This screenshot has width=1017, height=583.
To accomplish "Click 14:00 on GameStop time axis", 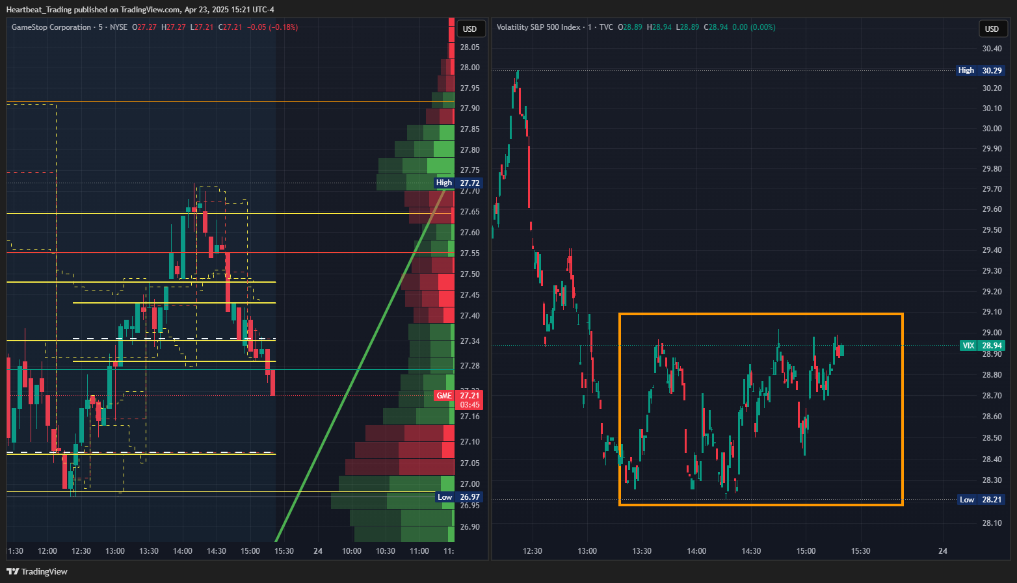I will coord(183,551).
